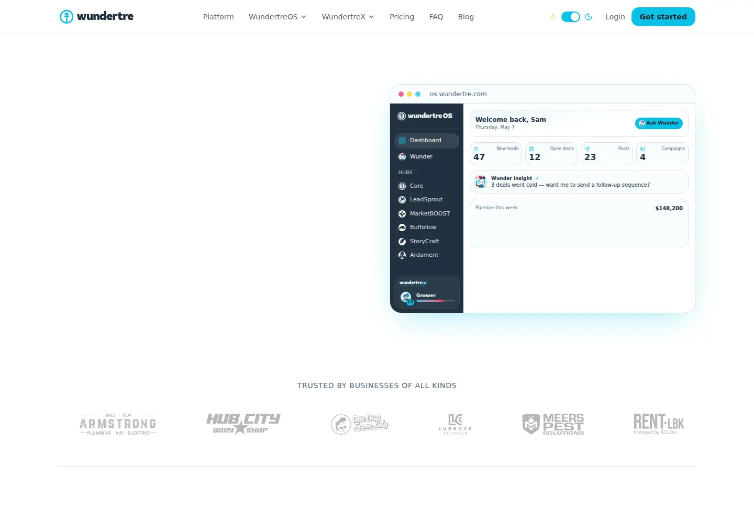Click the Armstrong Plumbing logo
Screen dimensions: 754x523
point(118,424)
